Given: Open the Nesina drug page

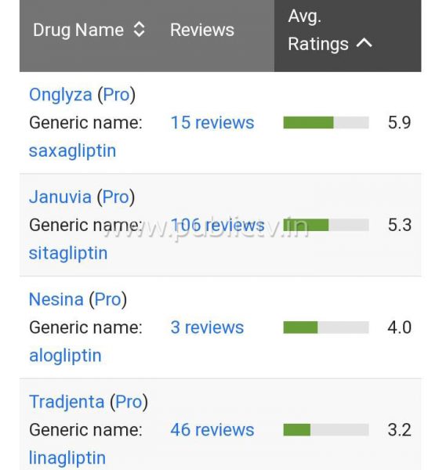Looking at the screenshot, I should (x=56, y=299).
